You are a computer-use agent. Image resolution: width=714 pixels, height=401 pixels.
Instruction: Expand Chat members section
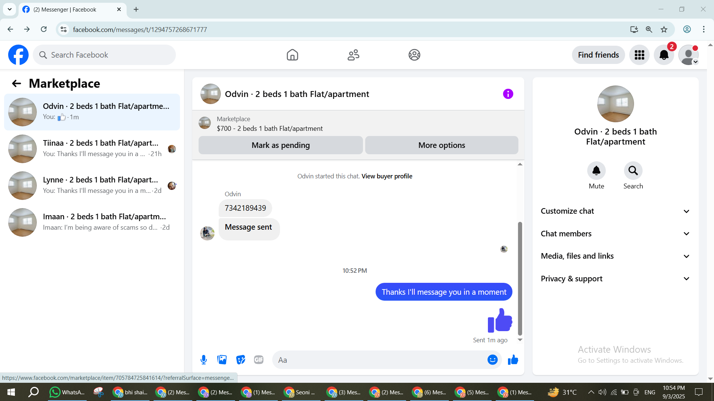(615, 234)
